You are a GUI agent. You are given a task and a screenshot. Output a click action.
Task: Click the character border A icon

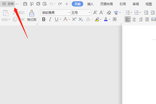(115, 19)
